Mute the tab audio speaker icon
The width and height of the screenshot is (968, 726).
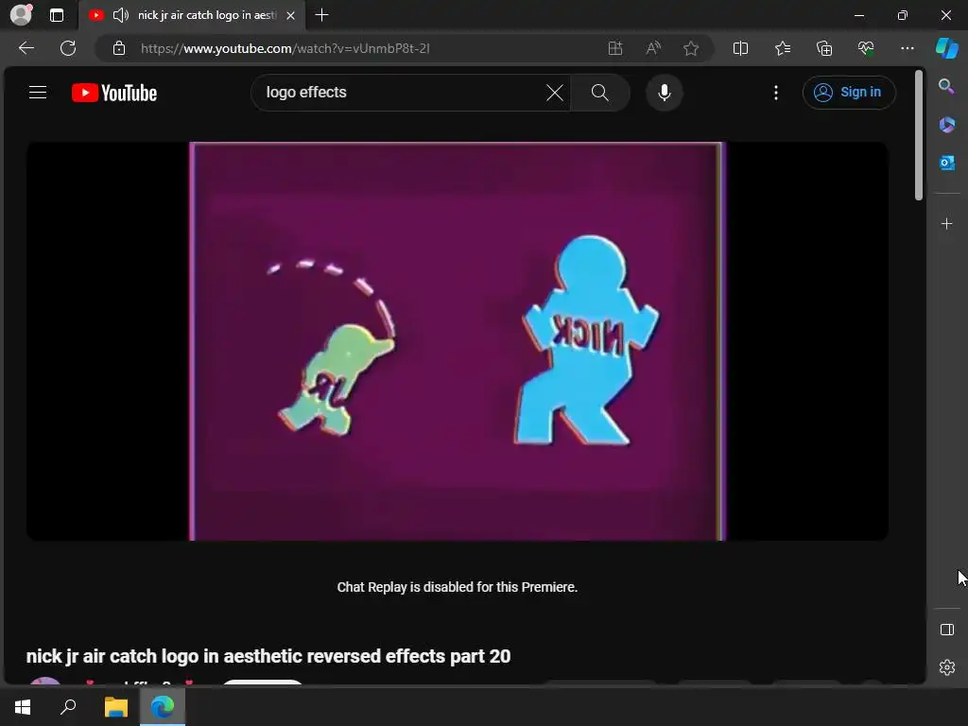click(x=121, y=15)
